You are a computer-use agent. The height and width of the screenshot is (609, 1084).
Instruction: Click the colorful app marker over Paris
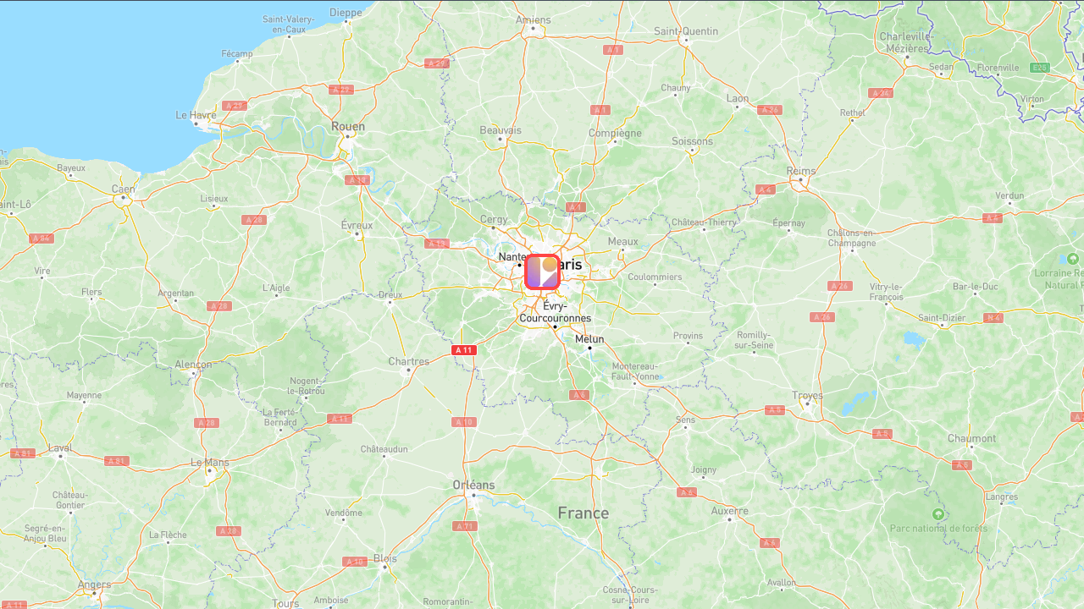(x=543, y=272)
